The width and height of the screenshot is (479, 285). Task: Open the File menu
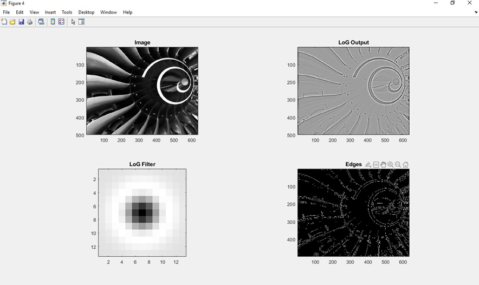(6, 12)
